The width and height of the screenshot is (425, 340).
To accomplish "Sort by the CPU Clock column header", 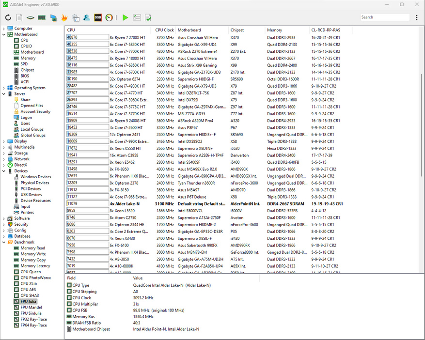I will (x=163, y=30).
